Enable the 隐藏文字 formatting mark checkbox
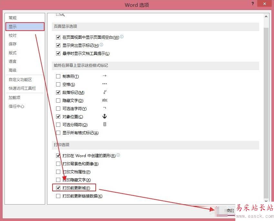Image resolution: width=274 pixels, height=221 pixels. tap(58, 100)
